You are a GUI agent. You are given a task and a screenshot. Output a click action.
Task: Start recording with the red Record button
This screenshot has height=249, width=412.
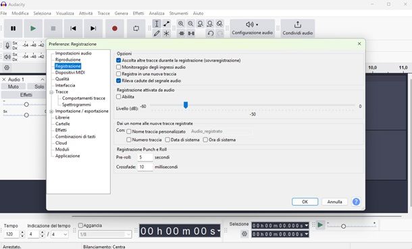coord(115,28)
